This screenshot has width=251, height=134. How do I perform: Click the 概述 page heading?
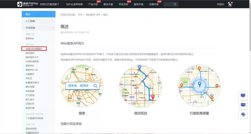click(65, 27)
